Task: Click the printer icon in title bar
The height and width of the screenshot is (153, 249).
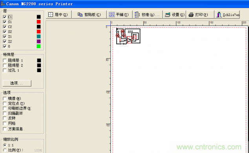Action: (3, 4)
